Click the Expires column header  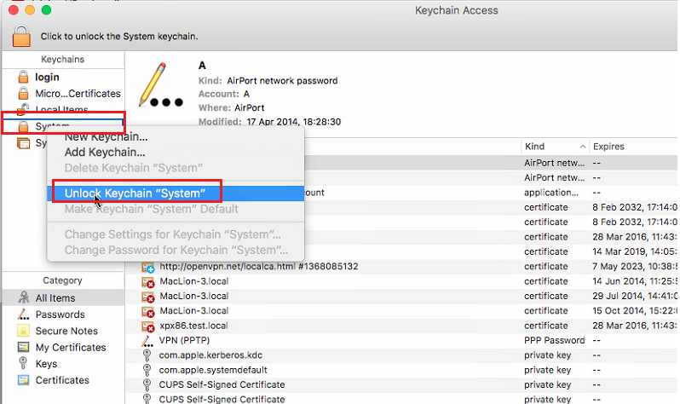[608, 147]
